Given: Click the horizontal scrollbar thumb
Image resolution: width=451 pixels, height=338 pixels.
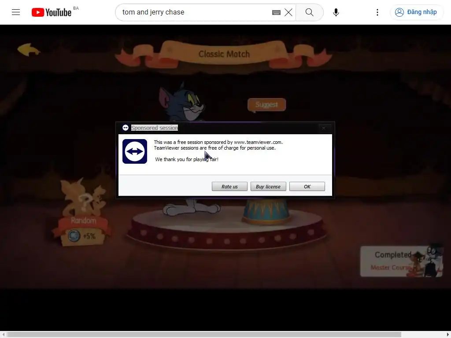Looking at the screenshot, I should 204,334.
